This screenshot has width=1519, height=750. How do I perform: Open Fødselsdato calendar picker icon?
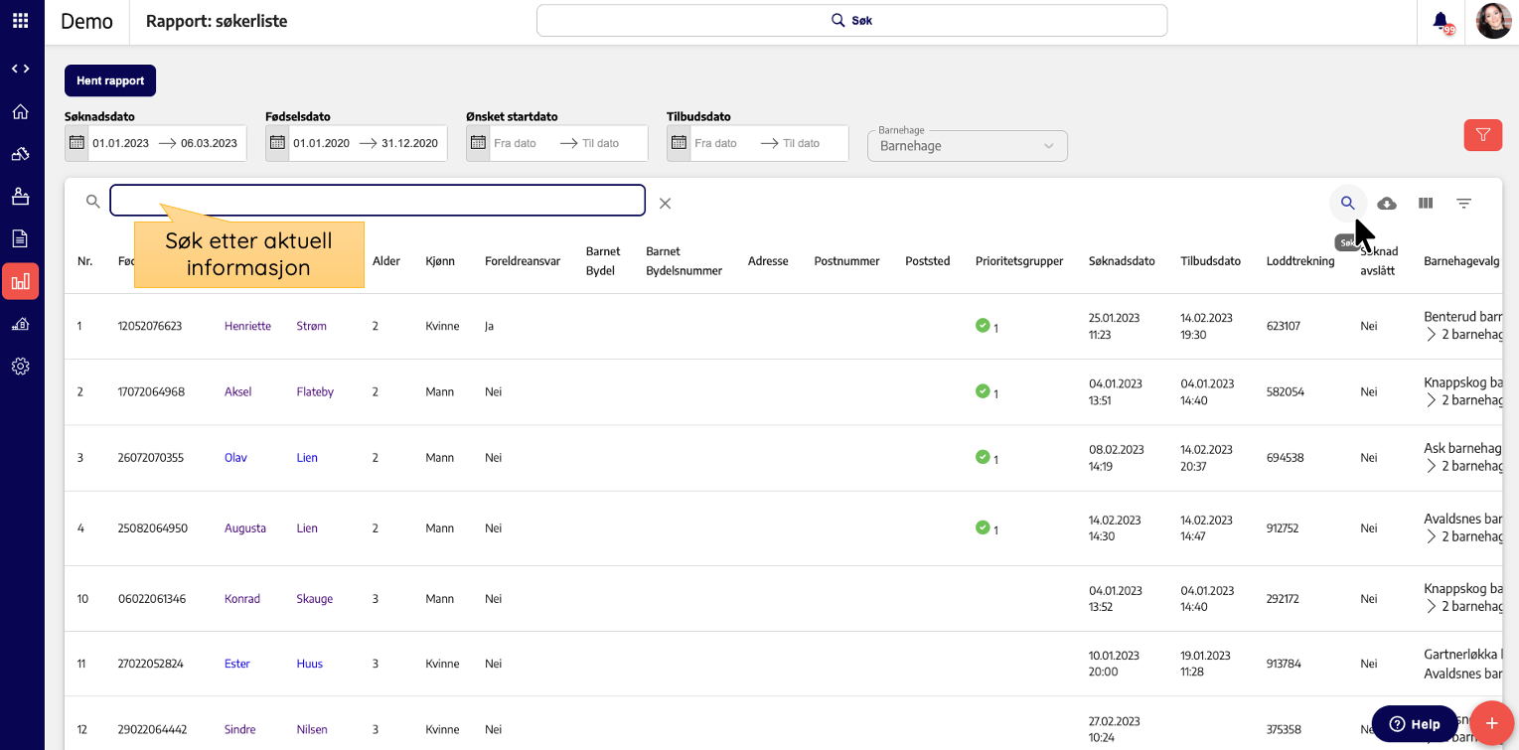click(277, 143)
